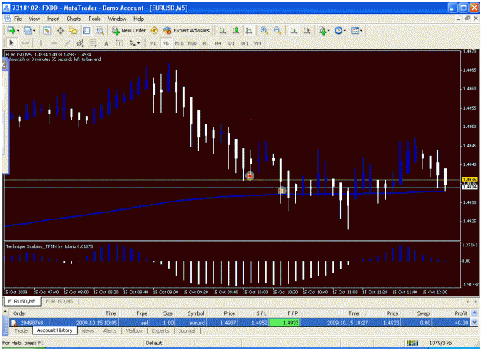Click the Expert Advisors button

(187, 30)
